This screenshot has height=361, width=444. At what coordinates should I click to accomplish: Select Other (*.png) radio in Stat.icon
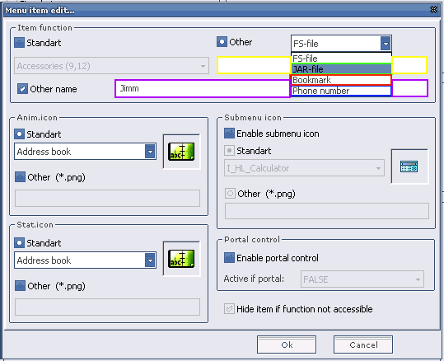coord(20,286)
